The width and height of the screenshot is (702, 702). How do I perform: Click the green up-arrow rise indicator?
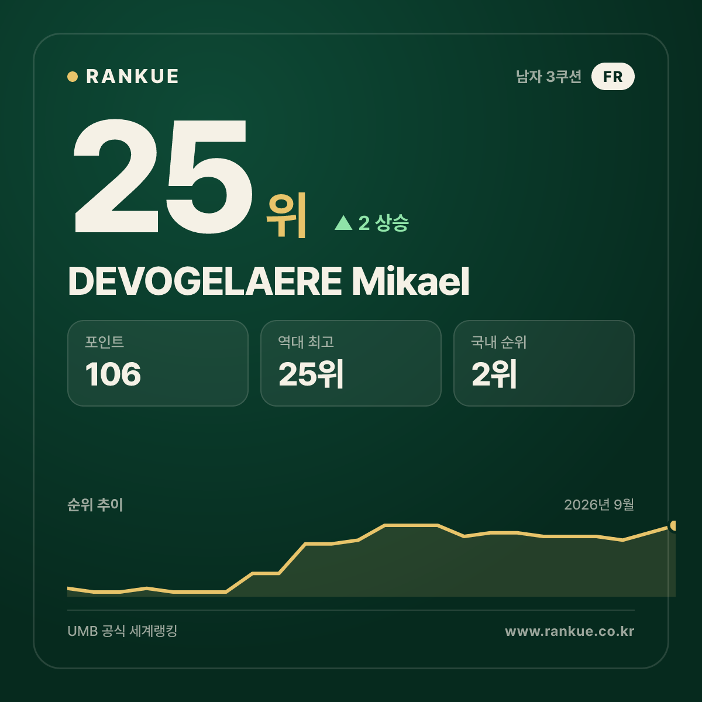click(343, 223)
